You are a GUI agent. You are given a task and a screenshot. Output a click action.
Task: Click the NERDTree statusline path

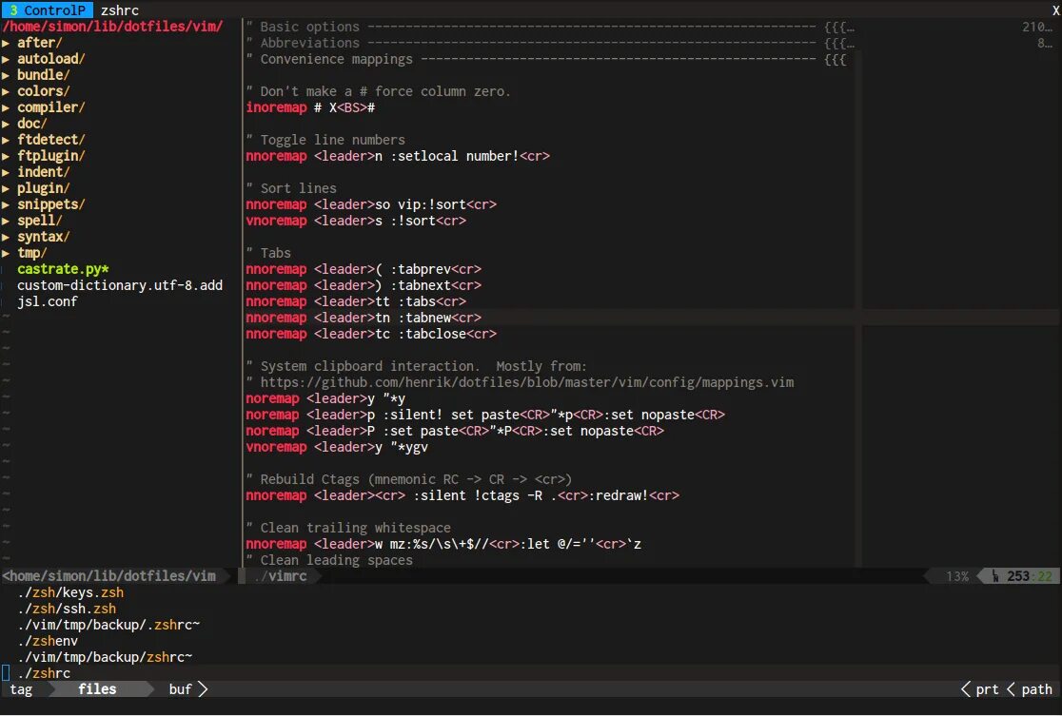pos(109,576)
